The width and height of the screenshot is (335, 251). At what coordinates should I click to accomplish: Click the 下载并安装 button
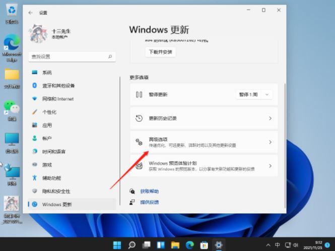coord(160,52)
